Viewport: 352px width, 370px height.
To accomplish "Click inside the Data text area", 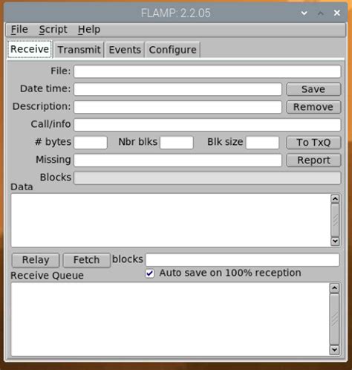I will (x=170, y=220).
